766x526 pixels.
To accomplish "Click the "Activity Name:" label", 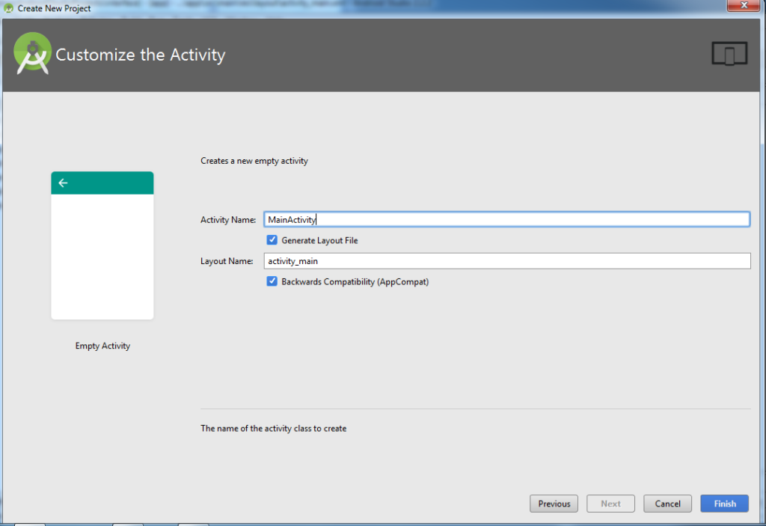I will tap(228, 220).
